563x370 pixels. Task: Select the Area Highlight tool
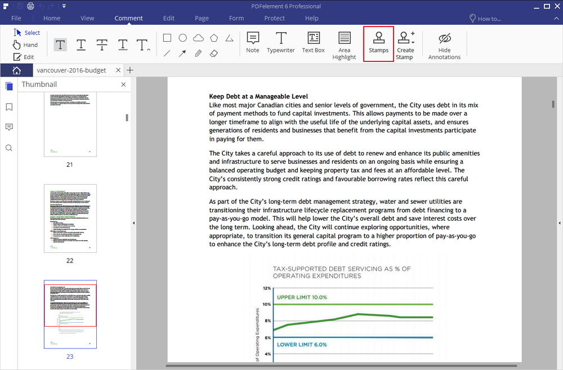[344, 44]
